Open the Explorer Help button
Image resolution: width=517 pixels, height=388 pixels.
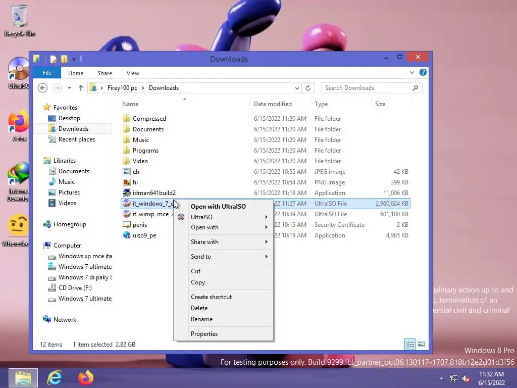pyautogui.click(x=423, y=73)
